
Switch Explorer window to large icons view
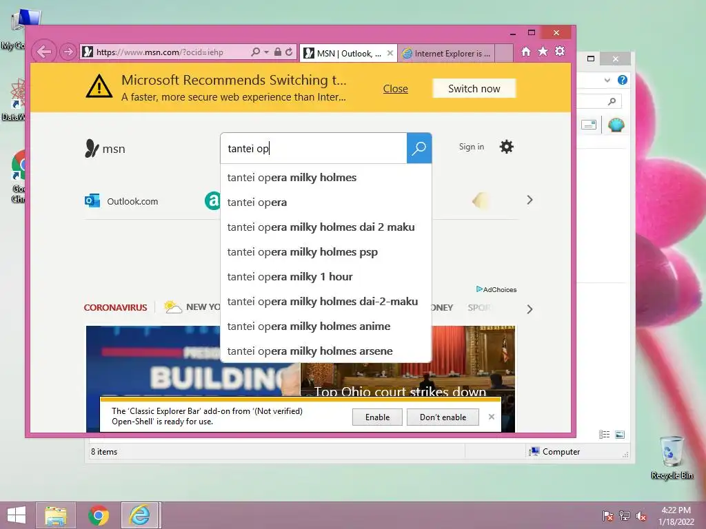click(x=620, y=434)
